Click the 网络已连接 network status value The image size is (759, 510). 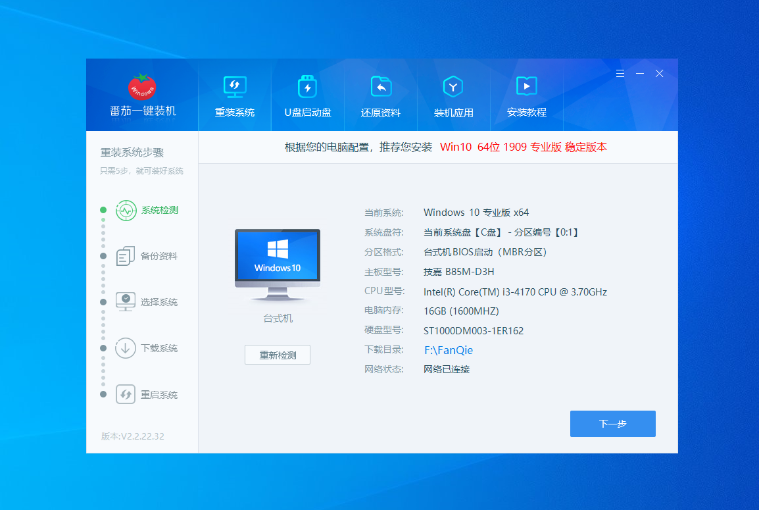pos(447,370)
